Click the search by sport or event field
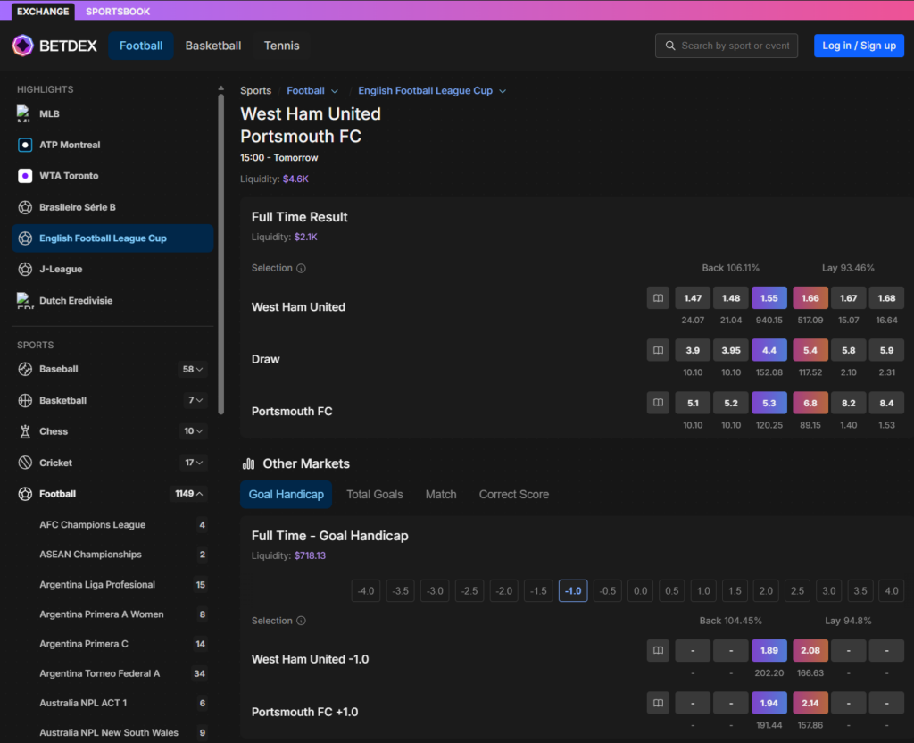Screen dimensions: 914x743 (727, 46)
